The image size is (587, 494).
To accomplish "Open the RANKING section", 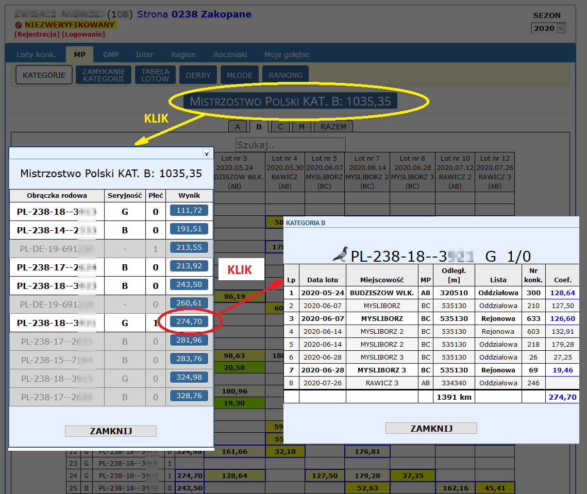I will tap(286, 75).
